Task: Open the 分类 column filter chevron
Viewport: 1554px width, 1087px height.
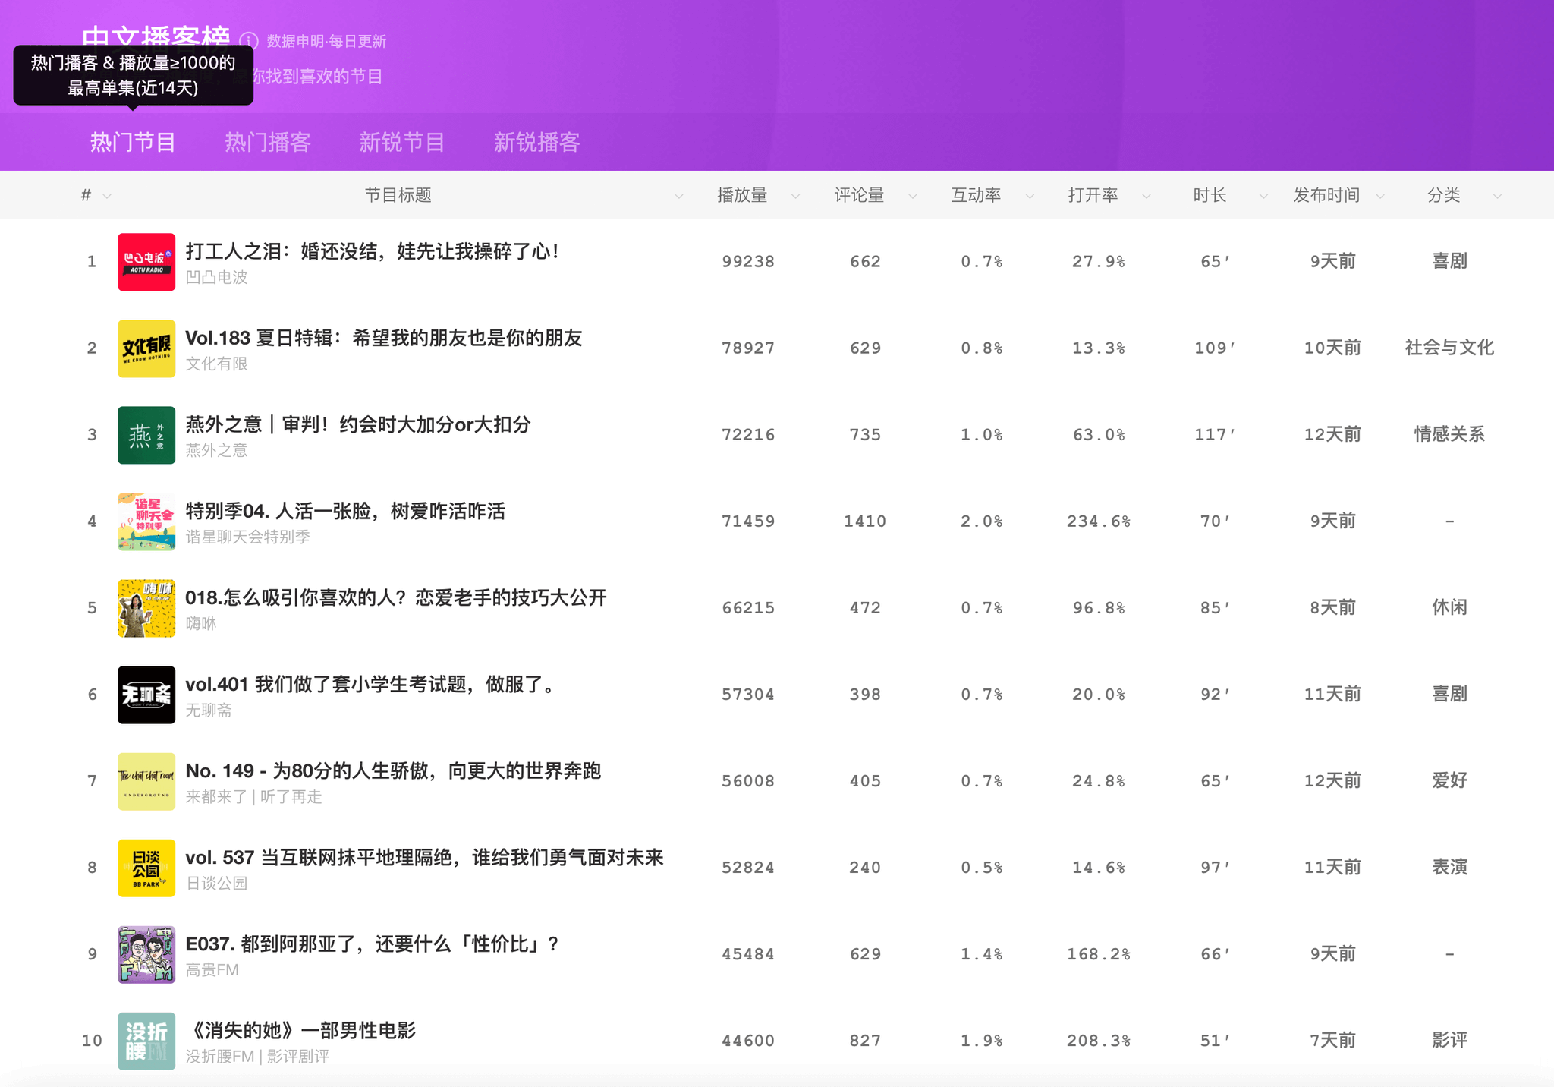Action: coord(1497,197)
